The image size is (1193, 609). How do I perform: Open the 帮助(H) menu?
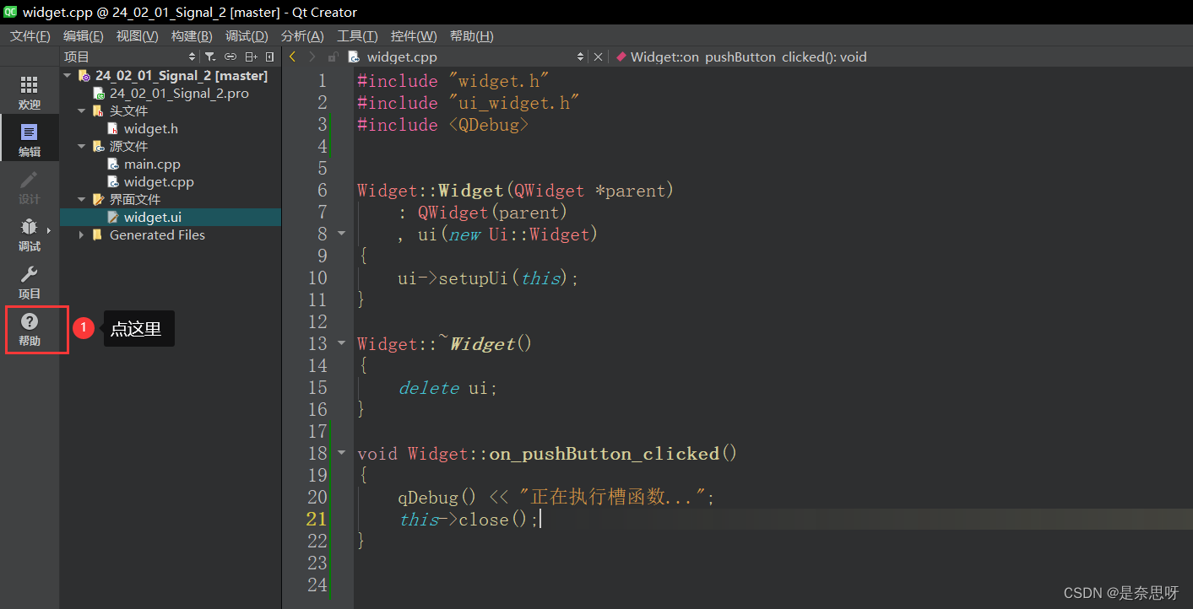(472, 36)
